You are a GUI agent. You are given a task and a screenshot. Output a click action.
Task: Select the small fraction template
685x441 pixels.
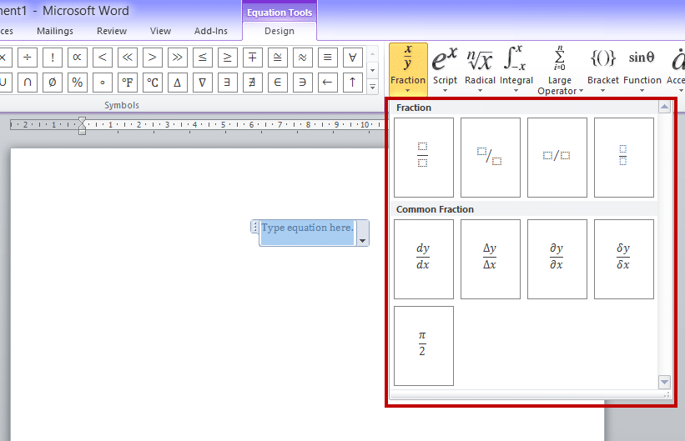[x=623, y=157]
